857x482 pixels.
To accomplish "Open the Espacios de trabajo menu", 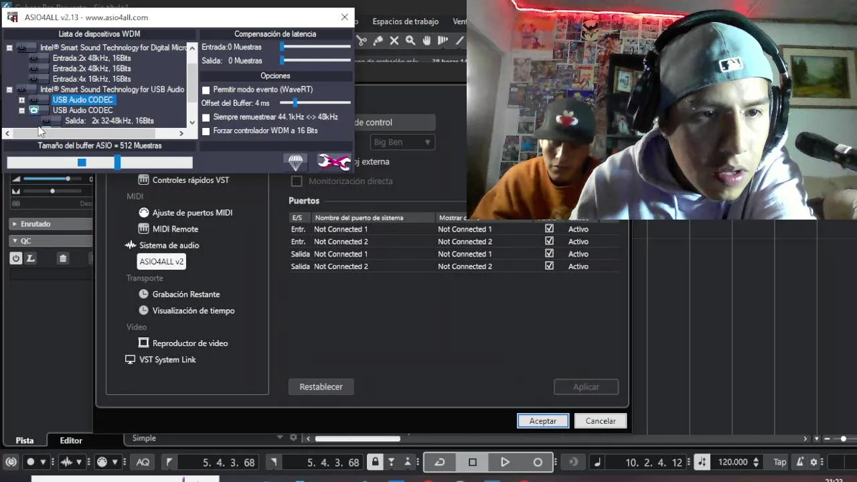I will (405, 21).
